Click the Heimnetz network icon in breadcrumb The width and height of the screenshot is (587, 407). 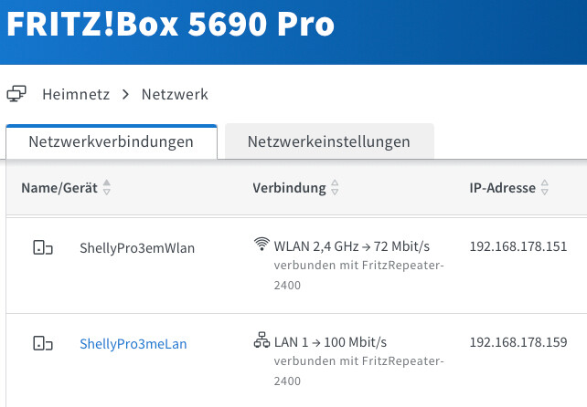coord(16,94)
